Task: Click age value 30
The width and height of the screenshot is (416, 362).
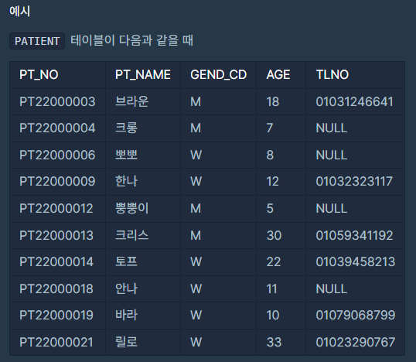Action: click(274, 235)
